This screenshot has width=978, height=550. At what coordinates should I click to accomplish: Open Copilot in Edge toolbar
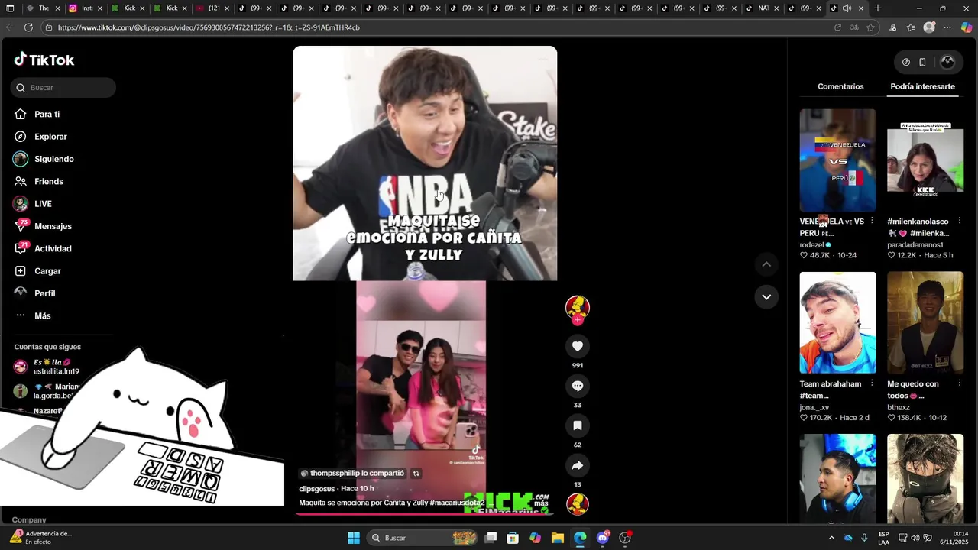[x=967, y=27]
